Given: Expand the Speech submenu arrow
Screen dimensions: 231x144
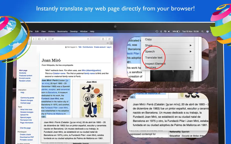Looking at the screenshot, I should click(191, 51).
